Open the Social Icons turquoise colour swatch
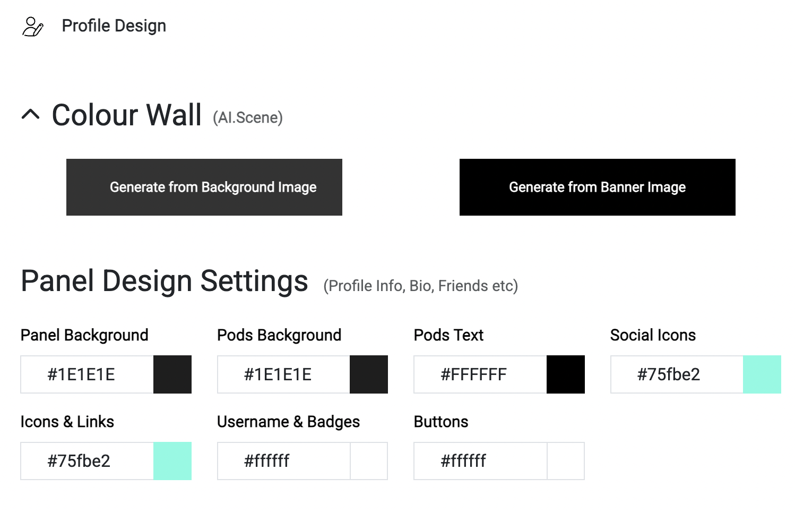Screen dimensions: 795x512 click(762, 374)
